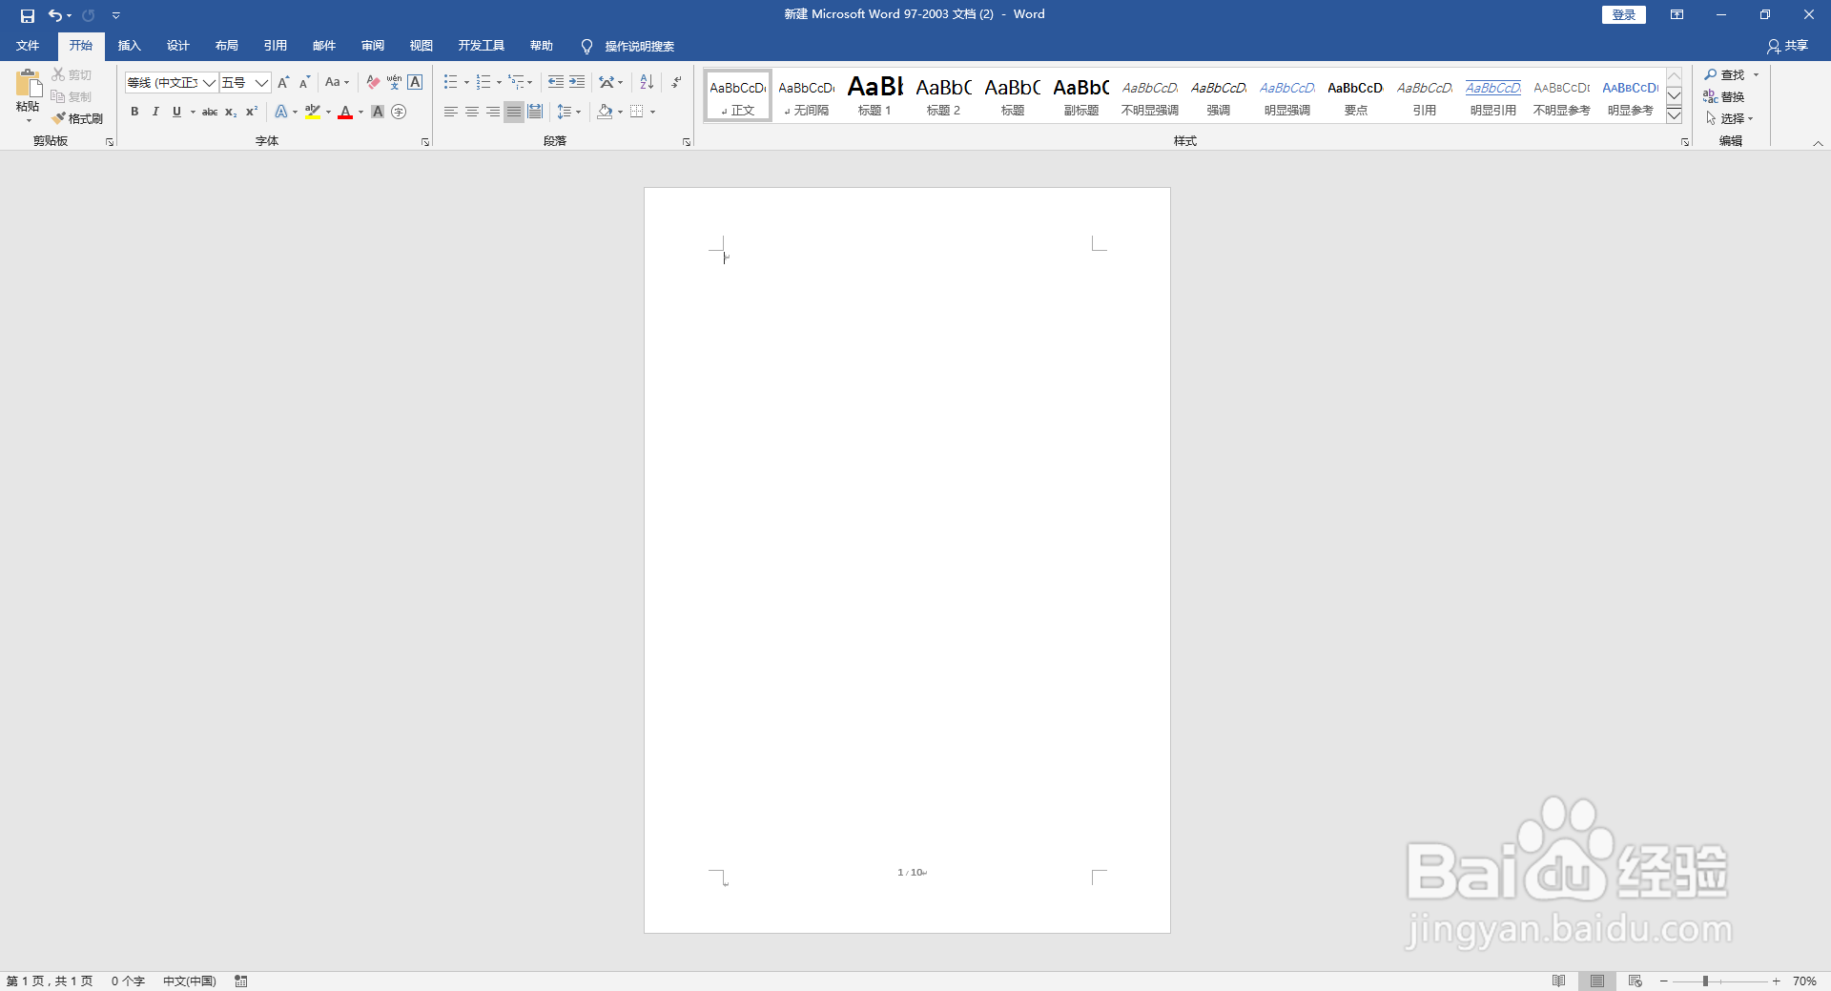Apply the 标题 1 style from gallery
Viewport: 1831px width, 991px height.
point(874,95)
